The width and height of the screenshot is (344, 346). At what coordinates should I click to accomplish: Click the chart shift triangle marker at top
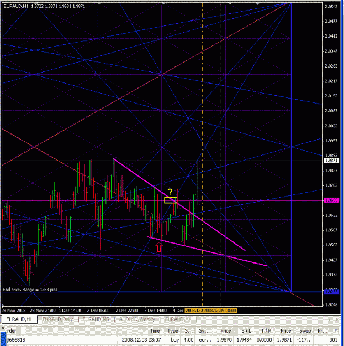click(x=257, y=3)
